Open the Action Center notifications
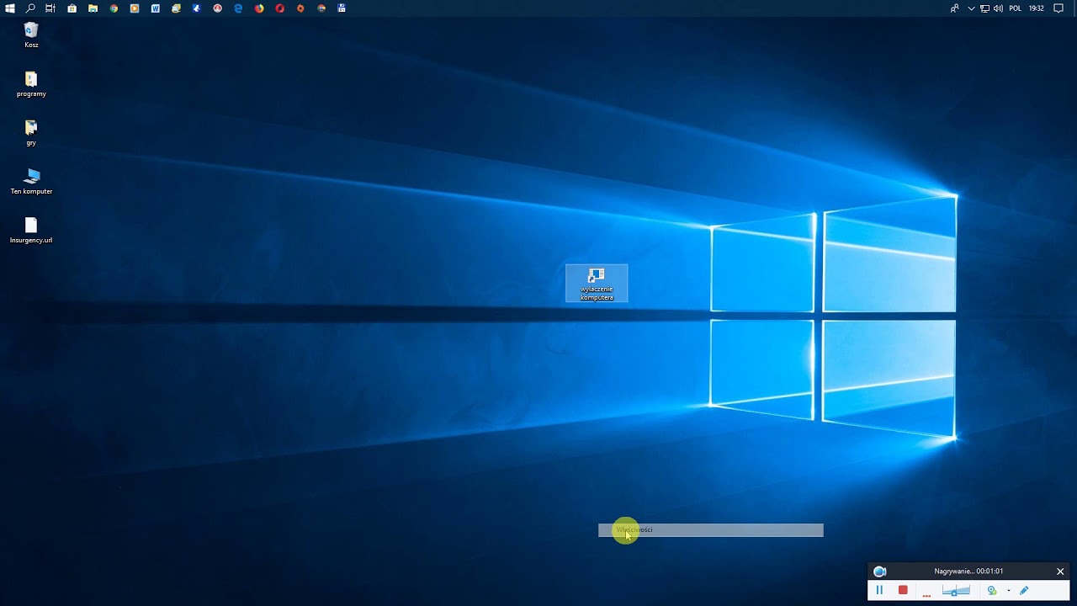1077x606 pixels. [1058, 8]
